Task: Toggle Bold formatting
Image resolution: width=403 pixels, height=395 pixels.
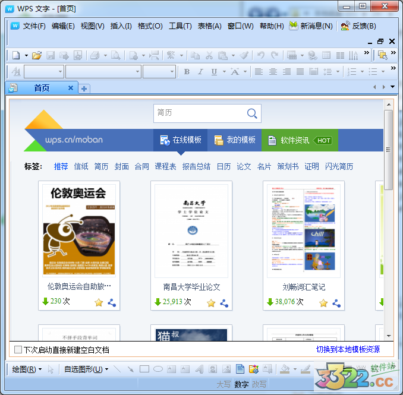Action: (x=187, y=72)
